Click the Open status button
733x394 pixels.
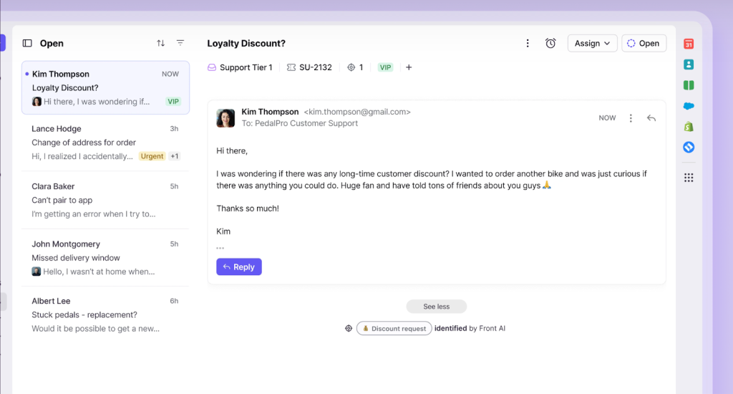coord(644,43)
